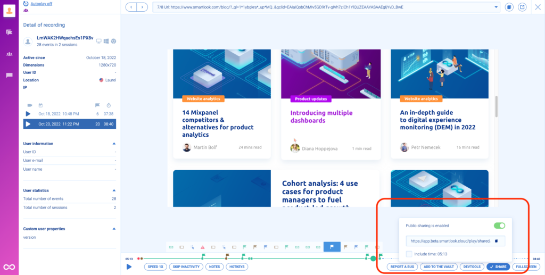This screenshot has width=545, height=275.
Task: Select the highlighted white flag event
Action: (x=332, y=247)
